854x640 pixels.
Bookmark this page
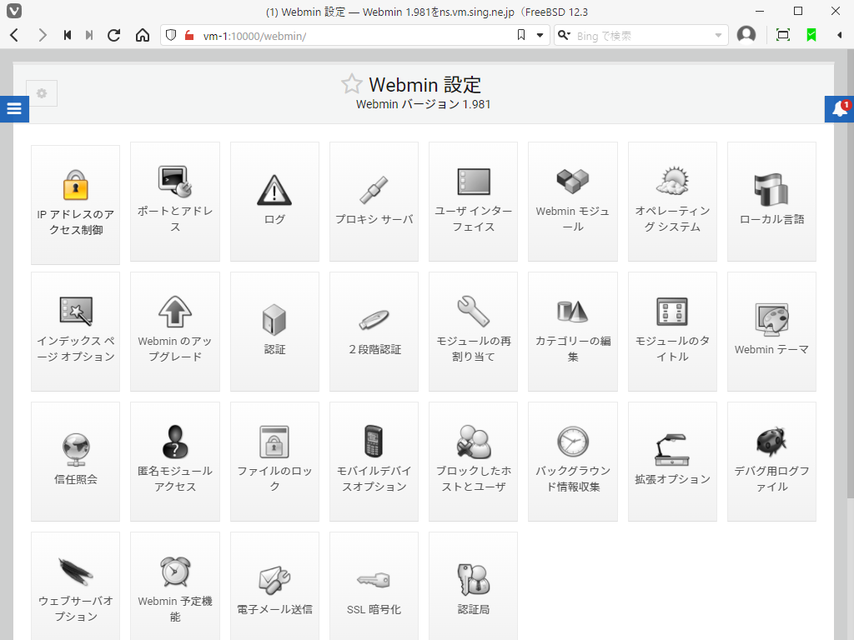[x=521, y=35]
